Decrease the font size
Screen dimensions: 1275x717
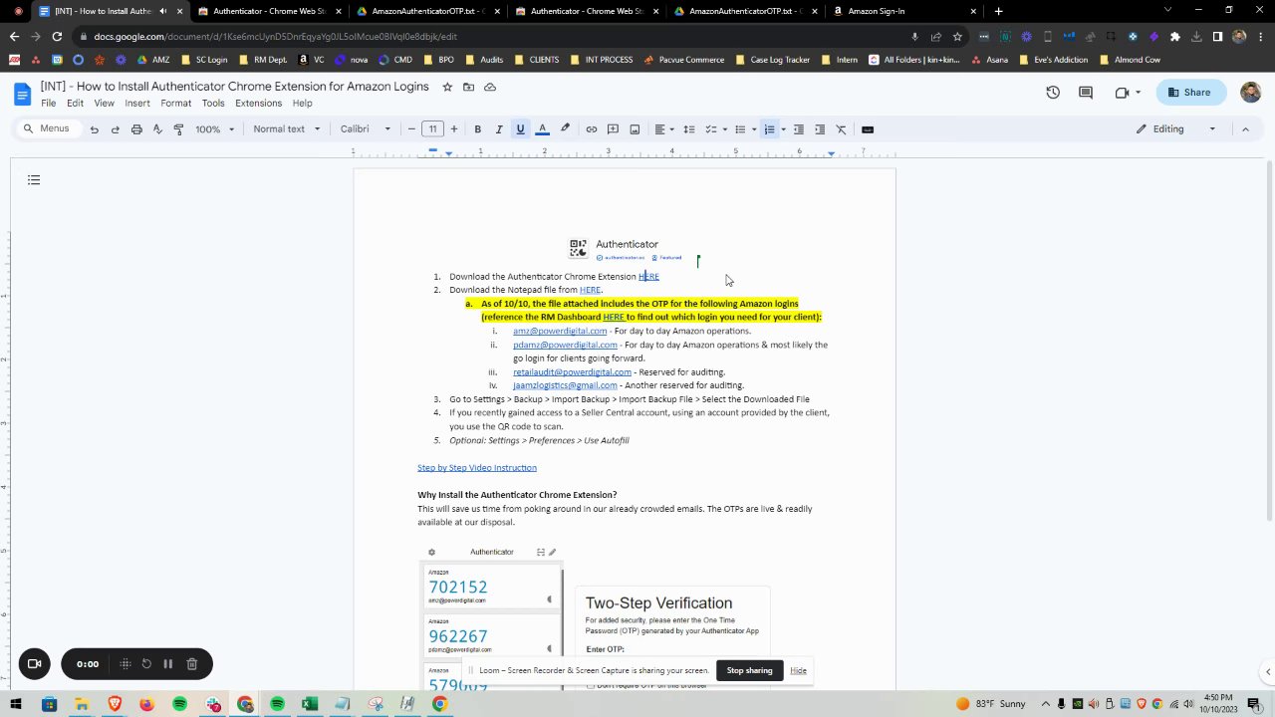411,129
